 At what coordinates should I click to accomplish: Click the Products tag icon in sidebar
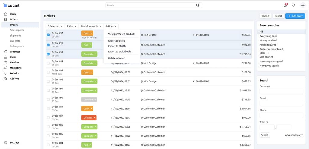pos(5,52)
